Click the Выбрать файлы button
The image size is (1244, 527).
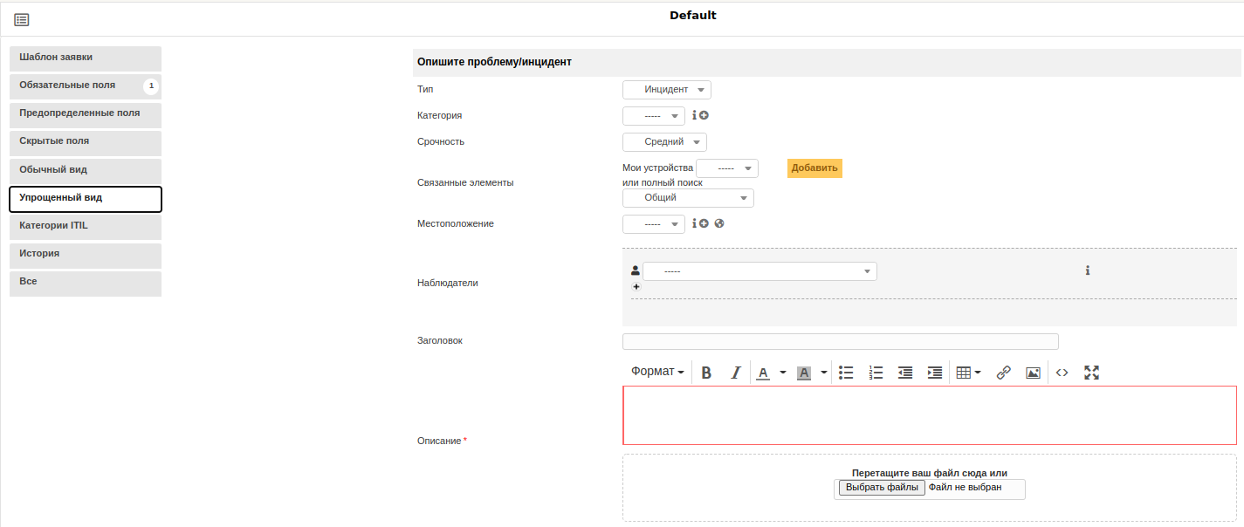pos(881,488)
